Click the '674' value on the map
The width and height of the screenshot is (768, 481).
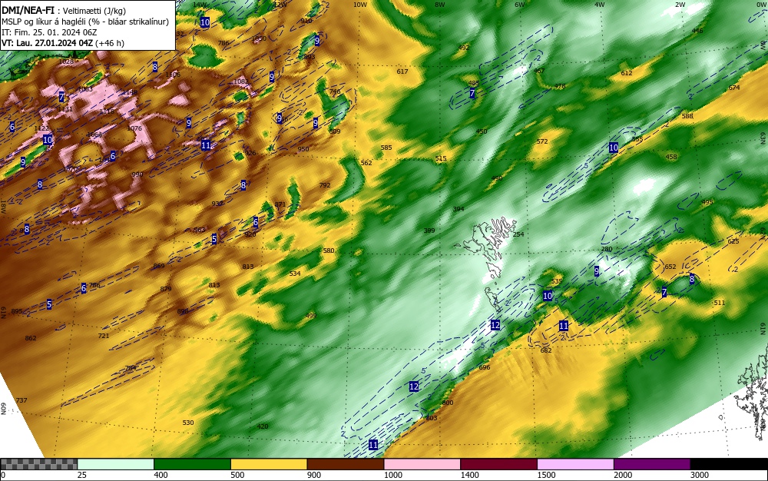(733, 87)
